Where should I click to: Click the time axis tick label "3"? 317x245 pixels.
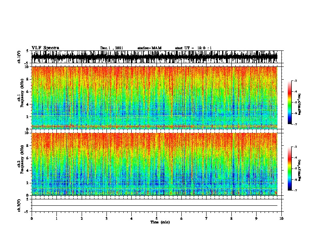pyautogui.click(x=106, y=219)
